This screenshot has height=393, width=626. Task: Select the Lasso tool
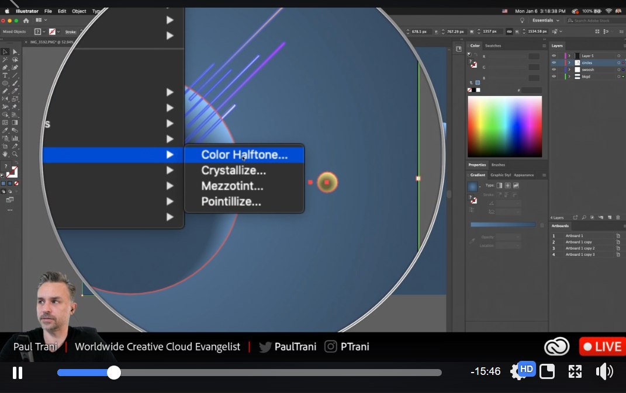(15, 60)
